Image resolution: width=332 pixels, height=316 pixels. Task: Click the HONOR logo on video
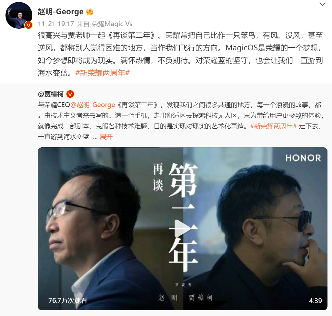coord(303,158)
